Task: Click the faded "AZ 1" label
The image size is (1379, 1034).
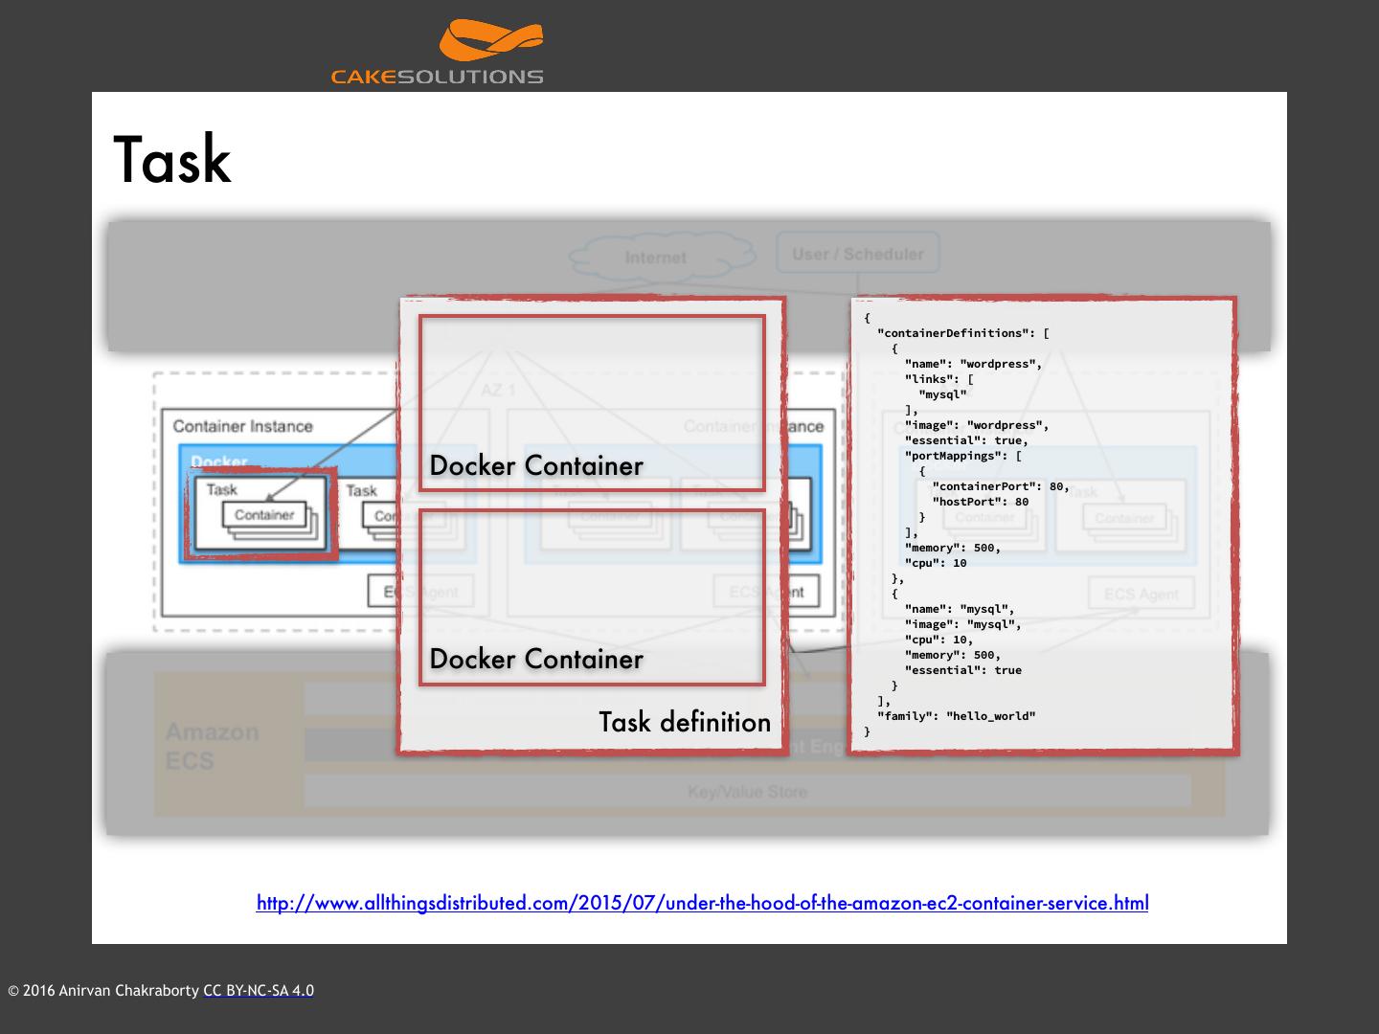Action: click(498, 392)
